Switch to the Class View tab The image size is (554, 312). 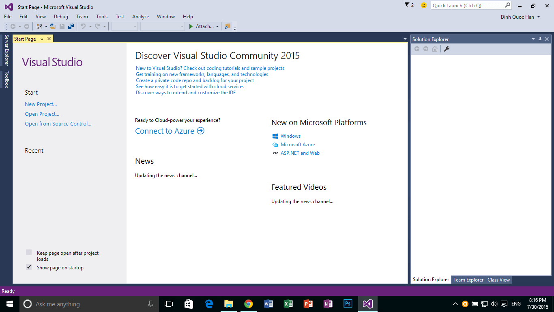click(498, 279)
